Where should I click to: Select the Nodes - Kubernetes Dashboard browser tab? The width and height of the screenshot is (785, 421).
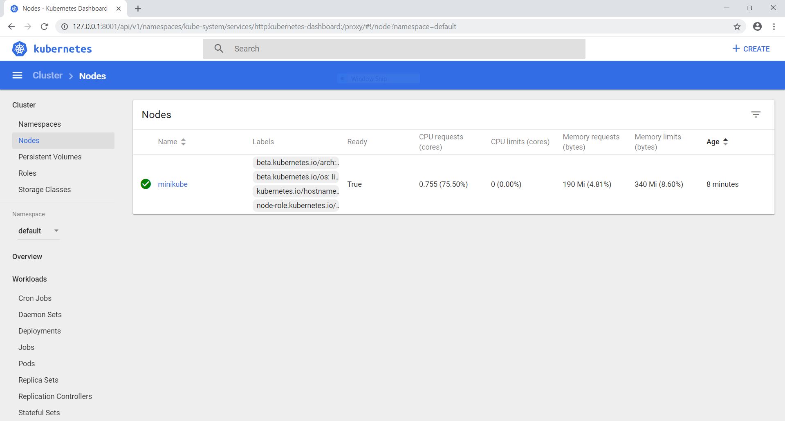[65, 9]
